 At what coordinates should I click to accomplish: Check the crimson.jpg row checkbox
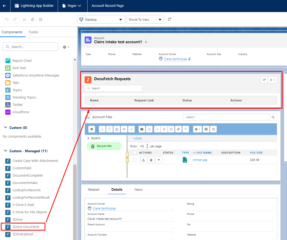[135, 160]
